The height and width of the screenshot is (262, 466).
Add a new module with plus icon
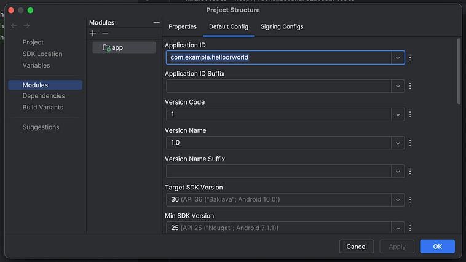click(x=93, y=33)
